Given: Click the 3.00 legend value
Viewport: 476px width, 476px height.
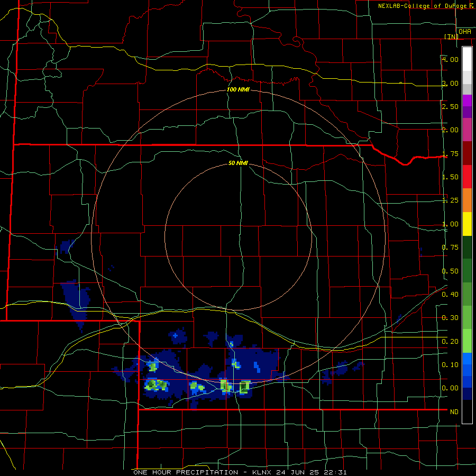Looking at the screenshot, I should pyautogui.click(x=450, y=83).
